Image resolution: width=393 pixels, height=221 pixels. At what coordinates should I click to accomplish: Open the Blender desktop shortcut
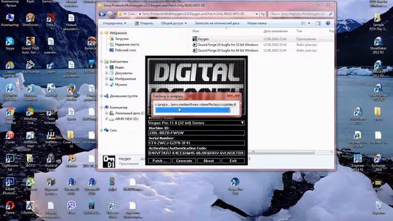click(71, 161)
